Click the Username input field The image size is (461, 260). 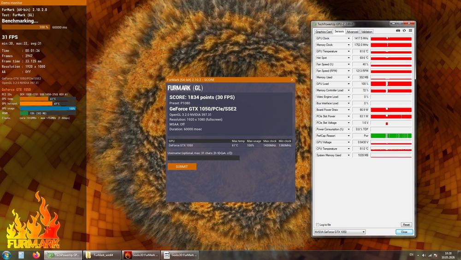tap(203, 158)
